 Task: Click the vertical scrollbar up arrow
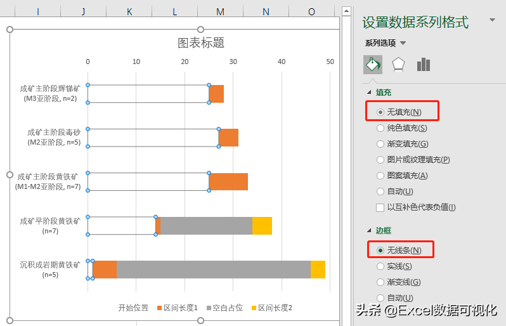pos(346,11)
